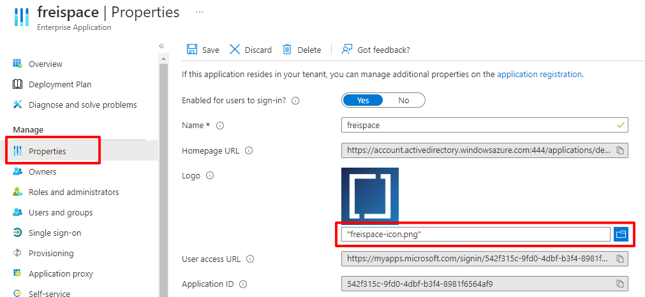Viewport: 645px width, 297px height.
Task: Click the Manage section heading
Action: click(28, 130)
